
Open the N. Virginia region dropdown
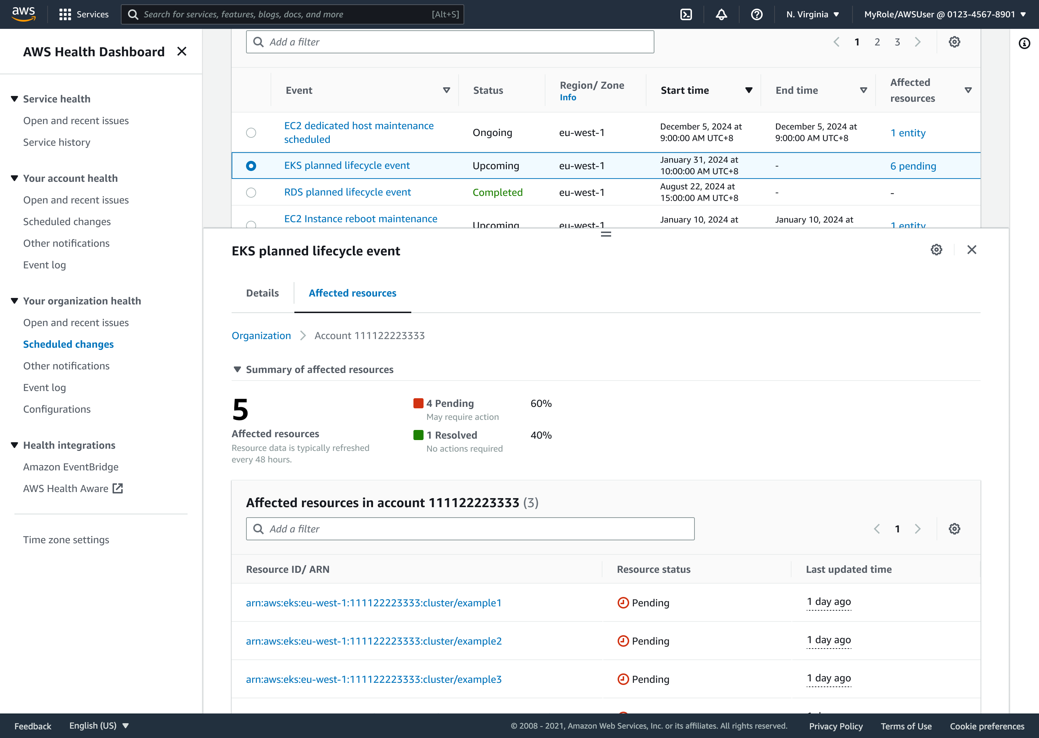coord(813,14)
